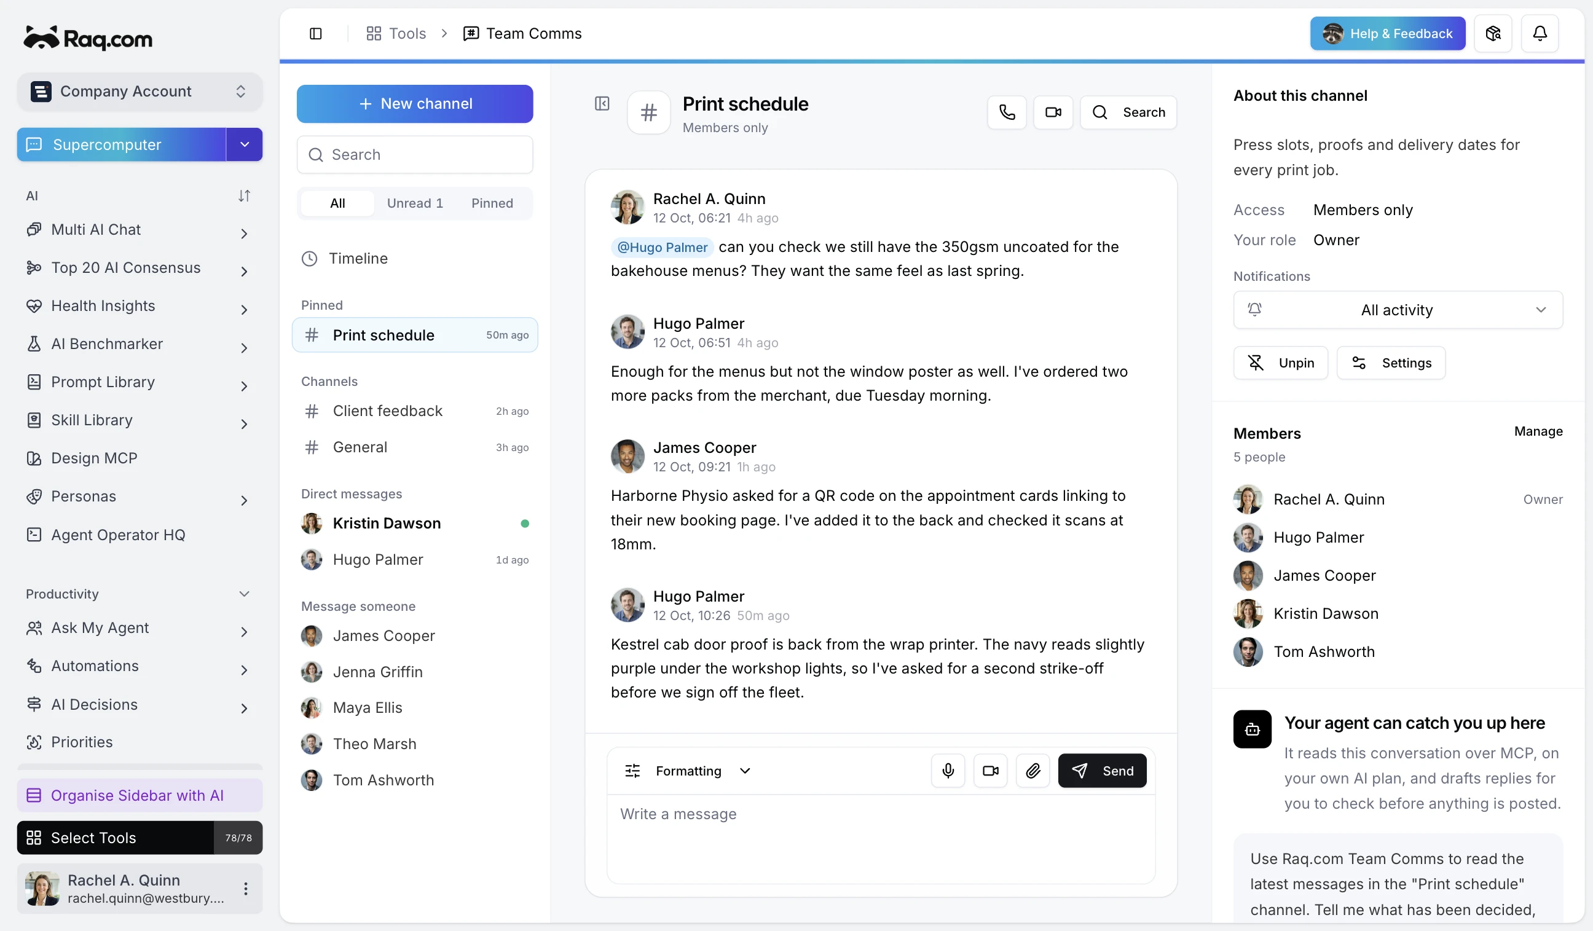
Task: Switch to the Unread 1 tab
Action: (415, 203)
